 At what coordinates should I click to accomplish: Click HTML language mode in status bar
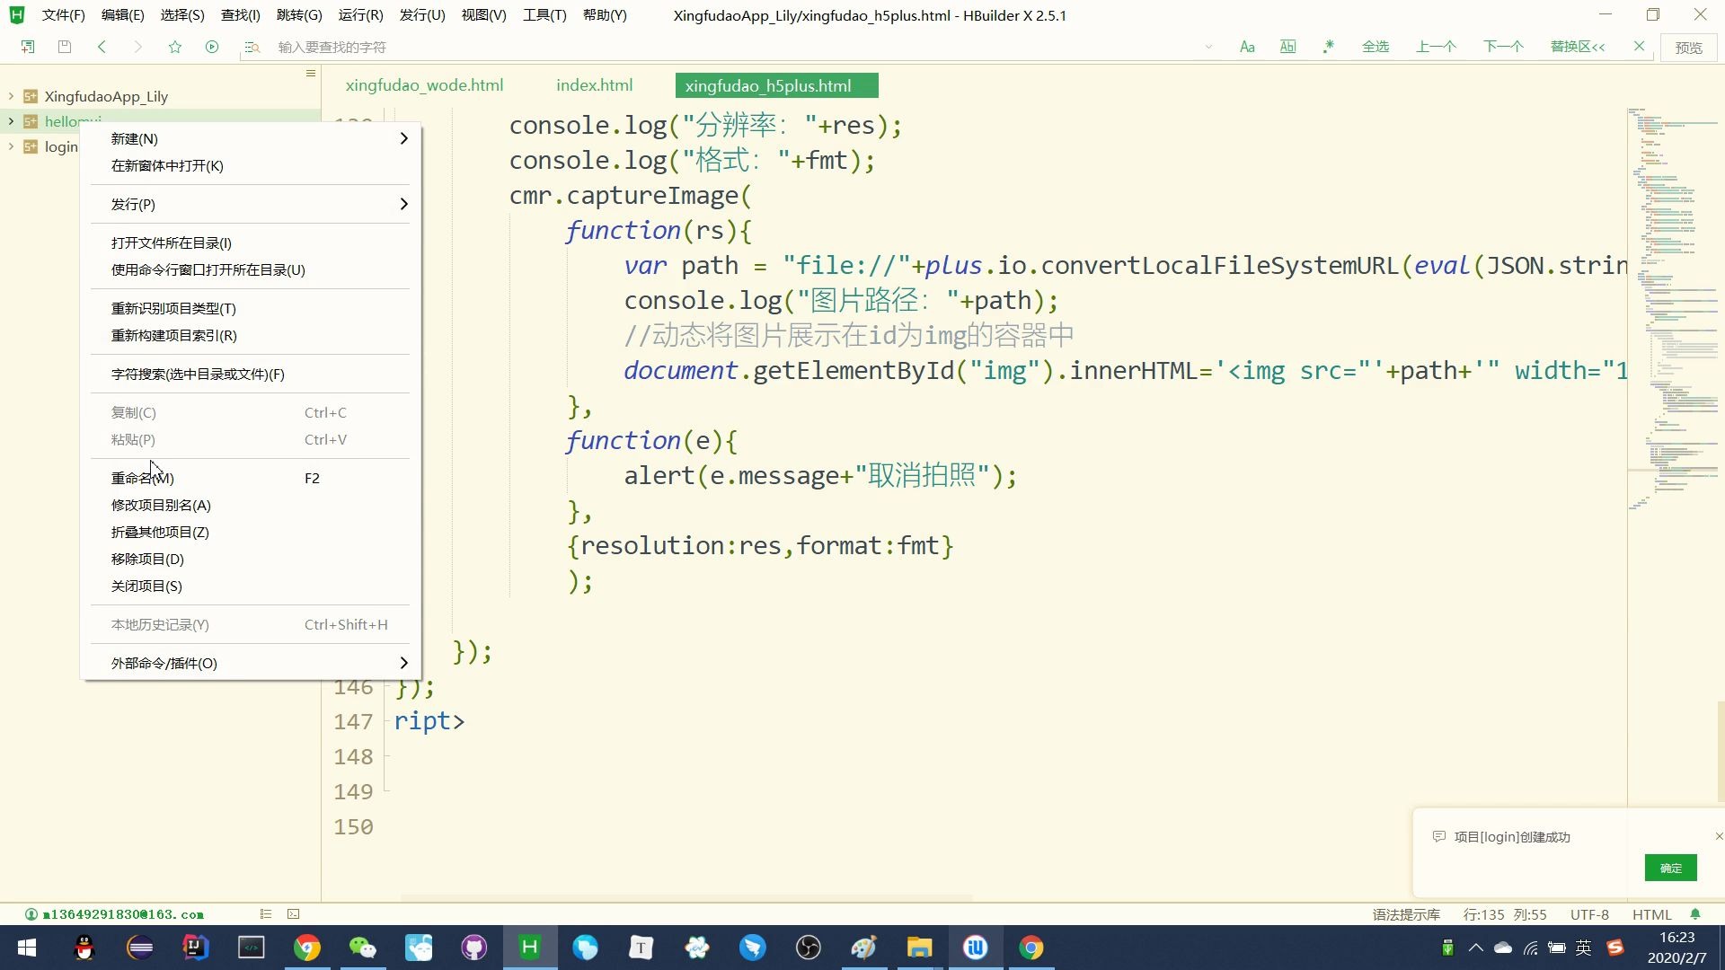point(1651,914)
